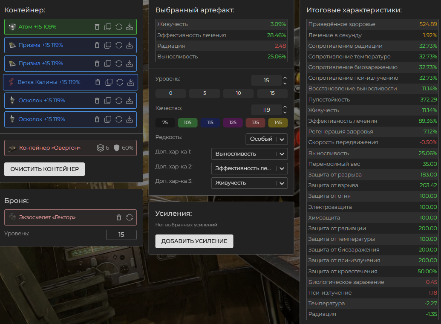Click the Эффективность лечения 28.46% artifact stat

click(222, 35)
